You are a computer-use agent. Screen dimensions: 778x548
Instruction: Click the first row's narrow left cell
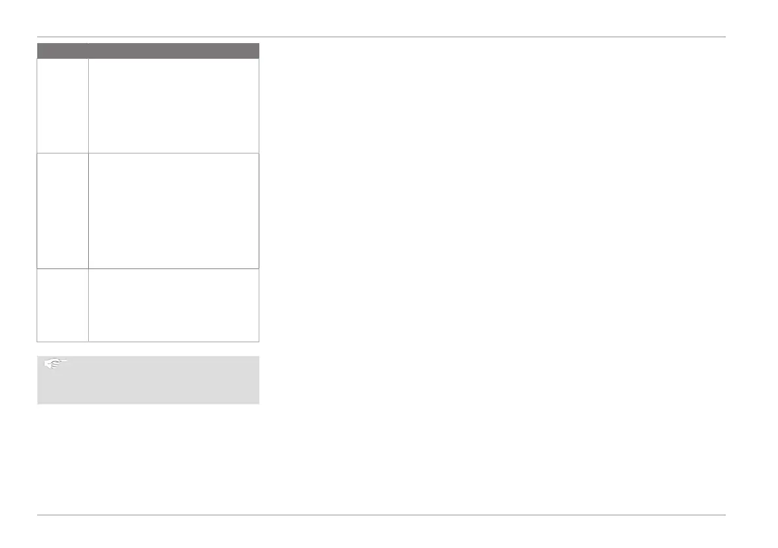(x=62, y=106)
